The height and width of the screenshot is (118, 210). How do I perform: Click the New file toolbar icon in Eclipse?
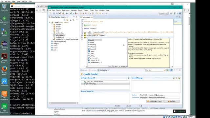50,13
